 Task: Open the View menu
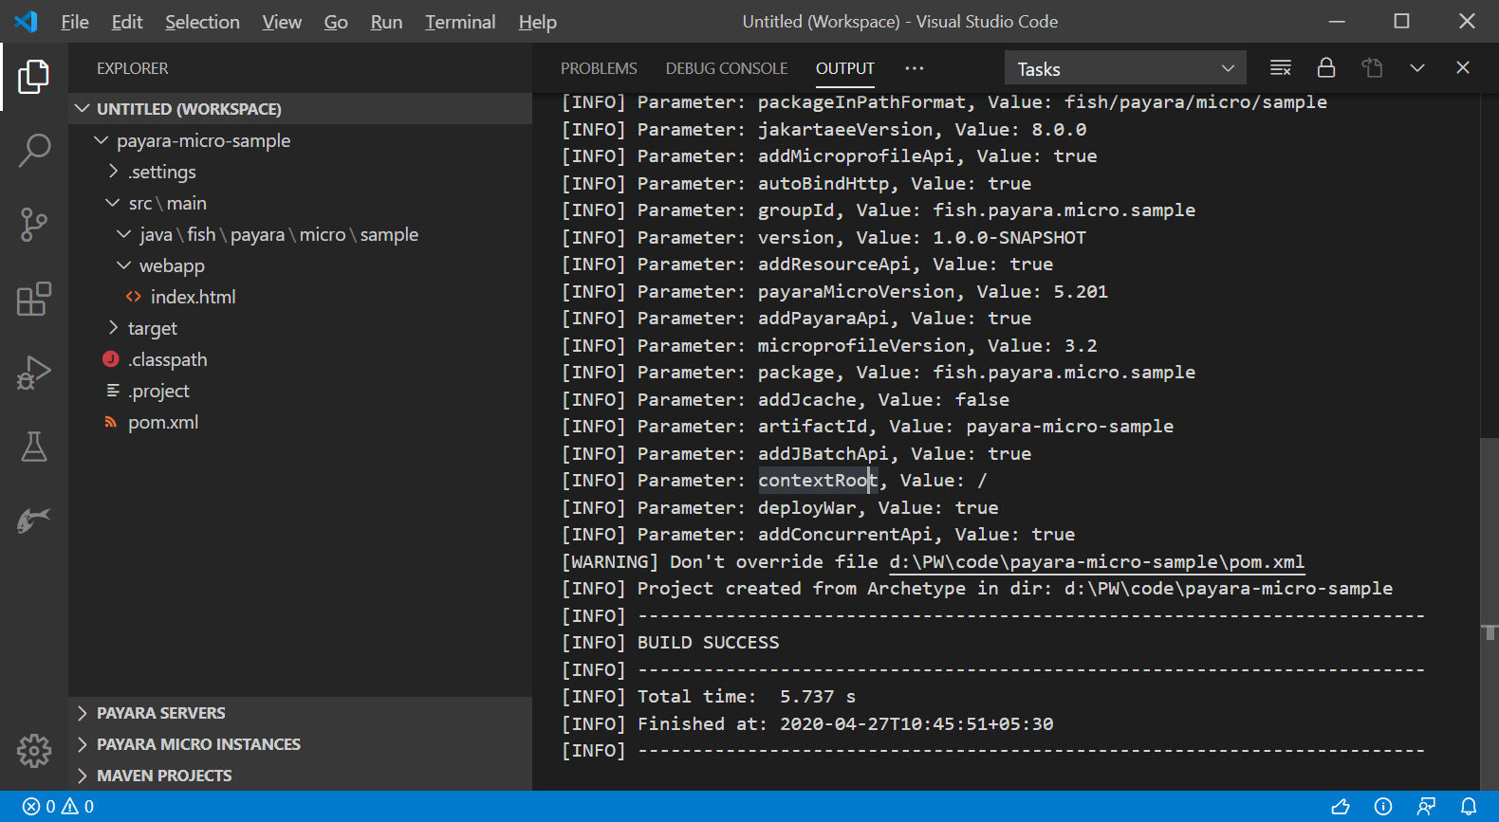282,22
